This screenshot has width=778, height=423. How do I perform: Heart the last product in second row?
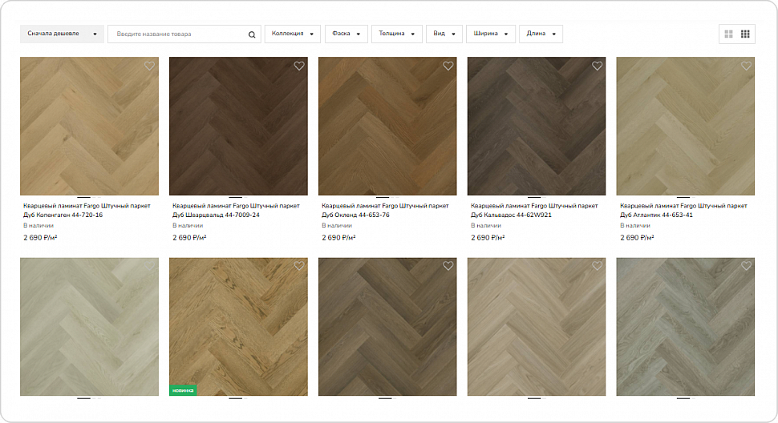[x=746, y=266]
